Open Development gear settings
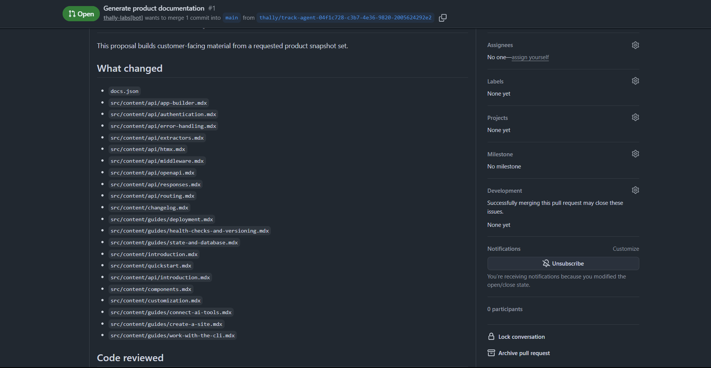 point(635,190)
